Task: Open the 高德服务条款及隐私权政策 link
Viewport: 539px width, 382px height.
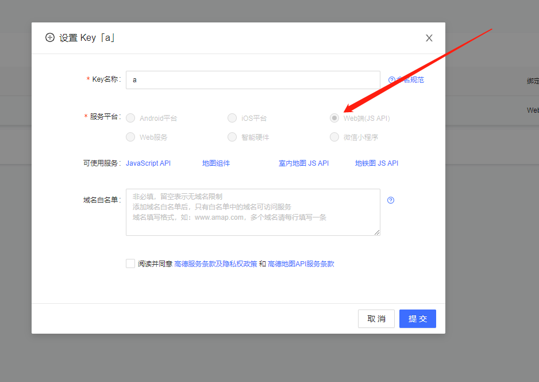Action: point(213,263)
